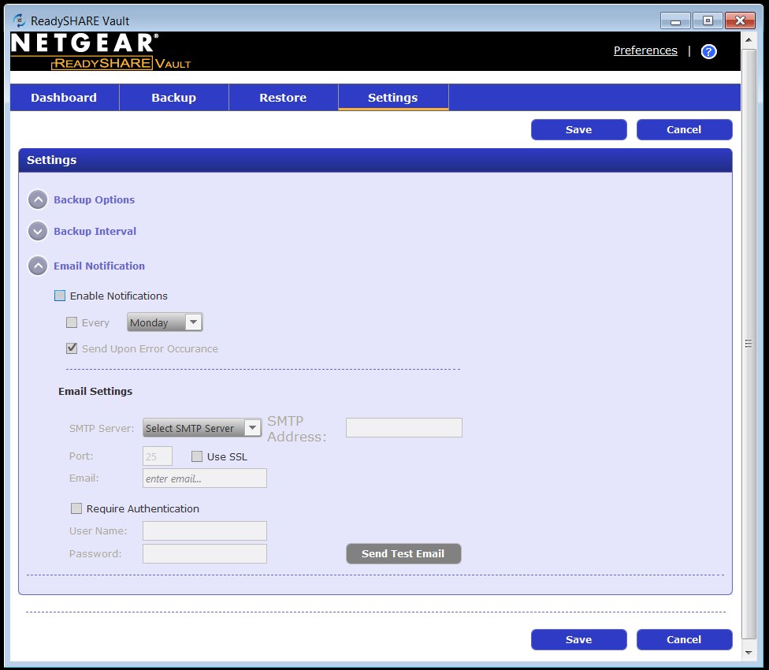This screenshot has height=670, width=769.
Task: Minimize the ReadySHARE Vault window
Action: pos(675,21)
